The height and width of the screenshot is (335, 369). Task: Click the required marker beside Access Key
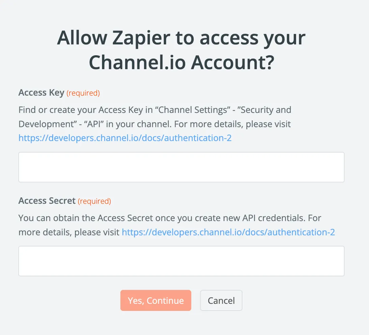(83, 93)
